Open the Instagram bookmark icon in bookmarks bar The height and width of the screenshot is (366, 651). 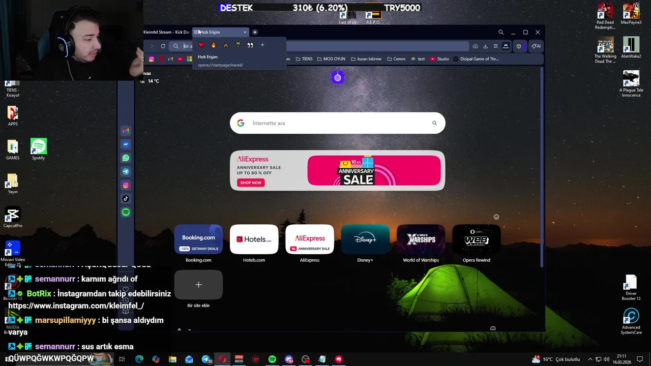point(151,59)
